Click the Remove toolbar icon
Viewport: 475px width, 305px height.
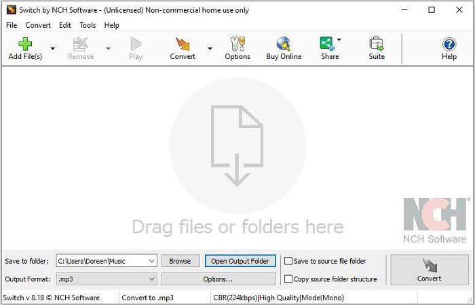(x=81, y=44)
